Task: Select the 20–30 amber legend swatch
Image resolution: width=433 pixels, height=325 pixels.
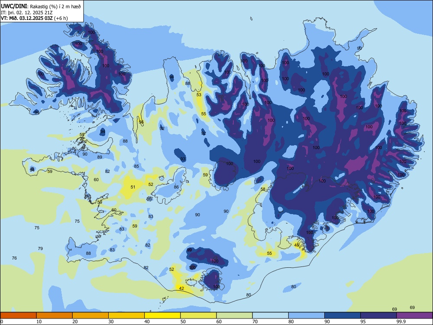Action: [90, 315]
